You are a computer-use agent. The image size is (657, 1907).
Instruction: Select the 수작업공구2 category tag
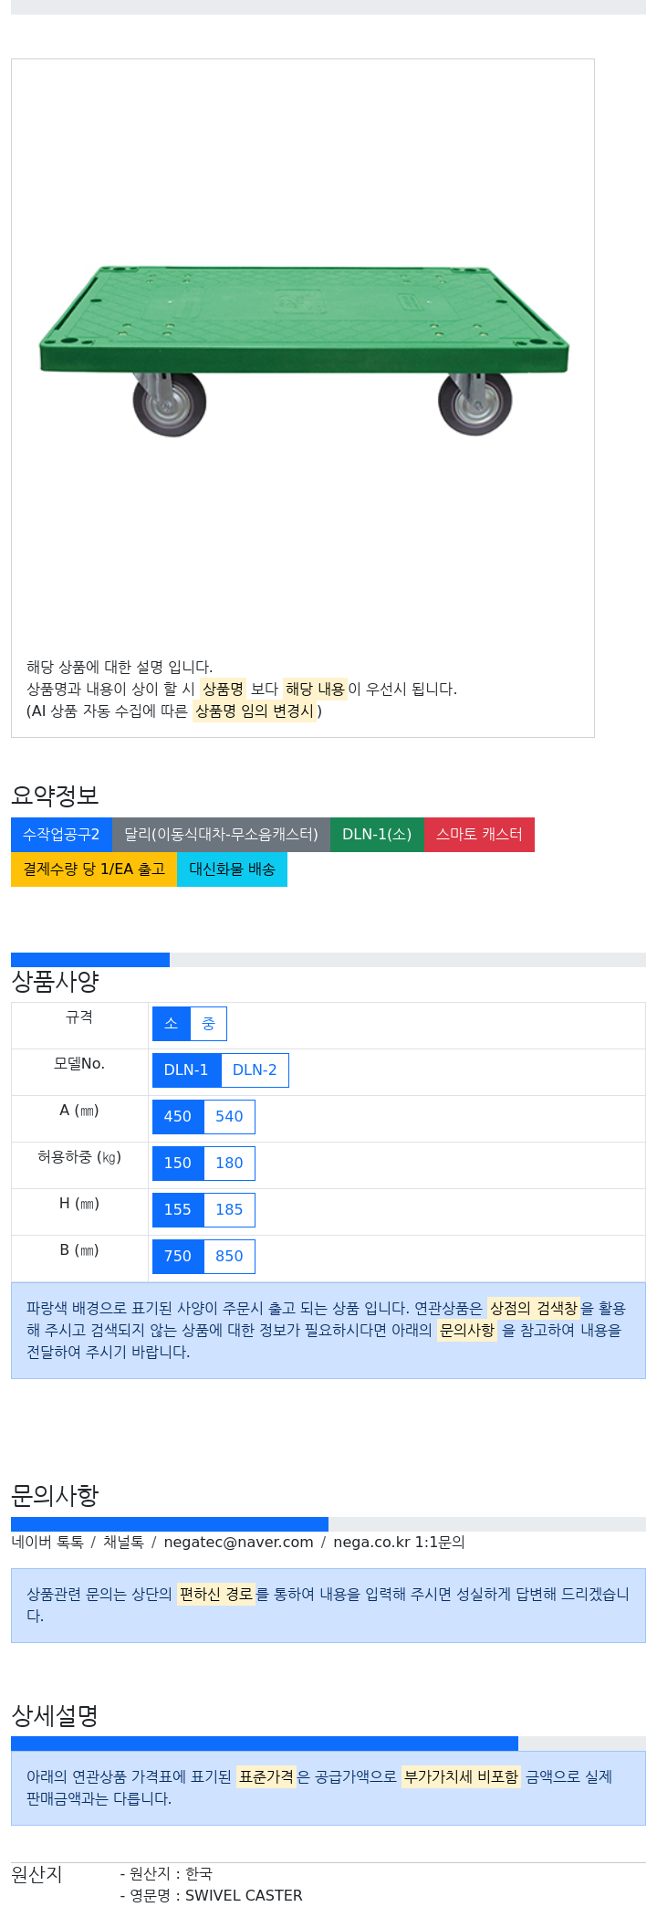tap(61, 835)
